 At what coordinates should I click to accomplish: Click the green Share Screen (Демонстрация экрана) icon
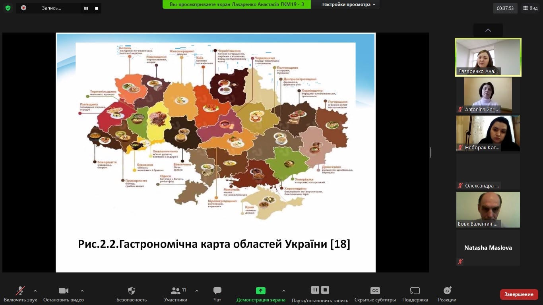(260, 291)
